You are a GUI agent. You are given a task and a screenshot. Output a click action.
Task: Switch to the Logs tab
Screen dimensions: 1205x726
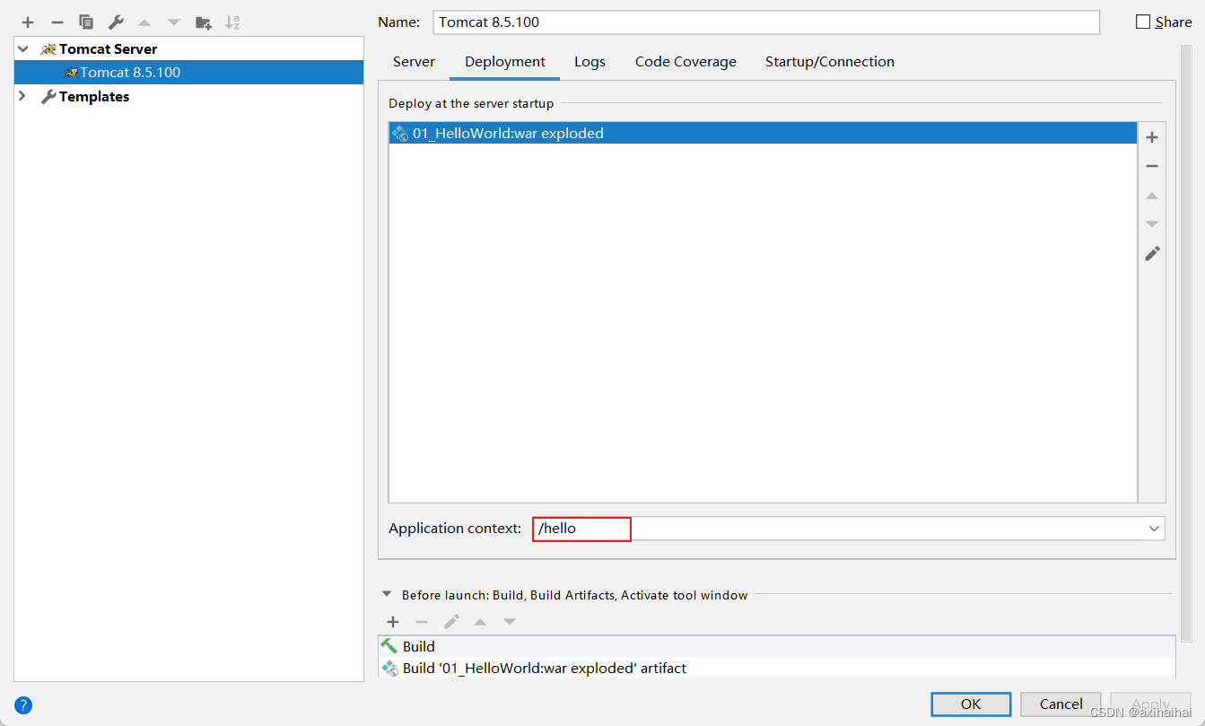click(589, 62)
